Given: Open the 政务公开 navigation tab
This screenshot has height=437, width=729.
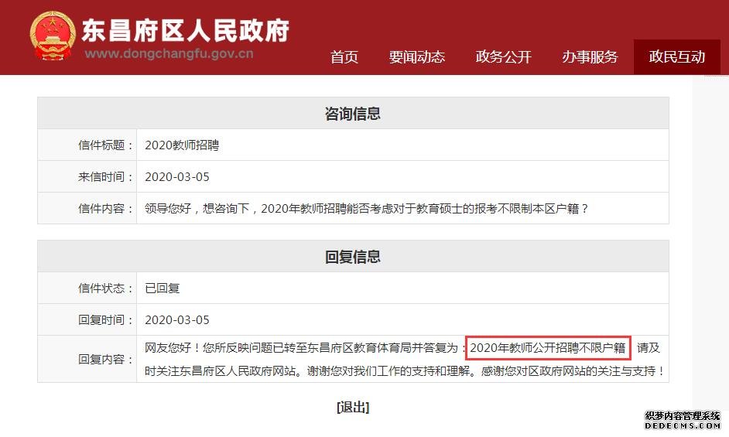Looking at the screenshot, I should pyautogui.click(x=504, y=56).
